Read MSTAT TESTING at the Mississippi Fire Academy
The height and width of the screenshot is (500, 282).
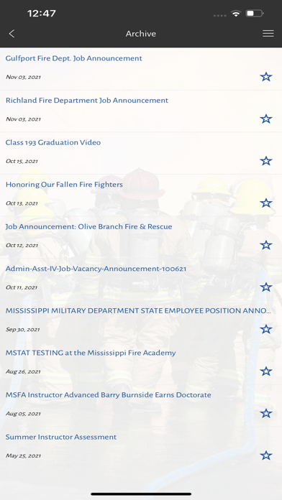pos(91,353)
